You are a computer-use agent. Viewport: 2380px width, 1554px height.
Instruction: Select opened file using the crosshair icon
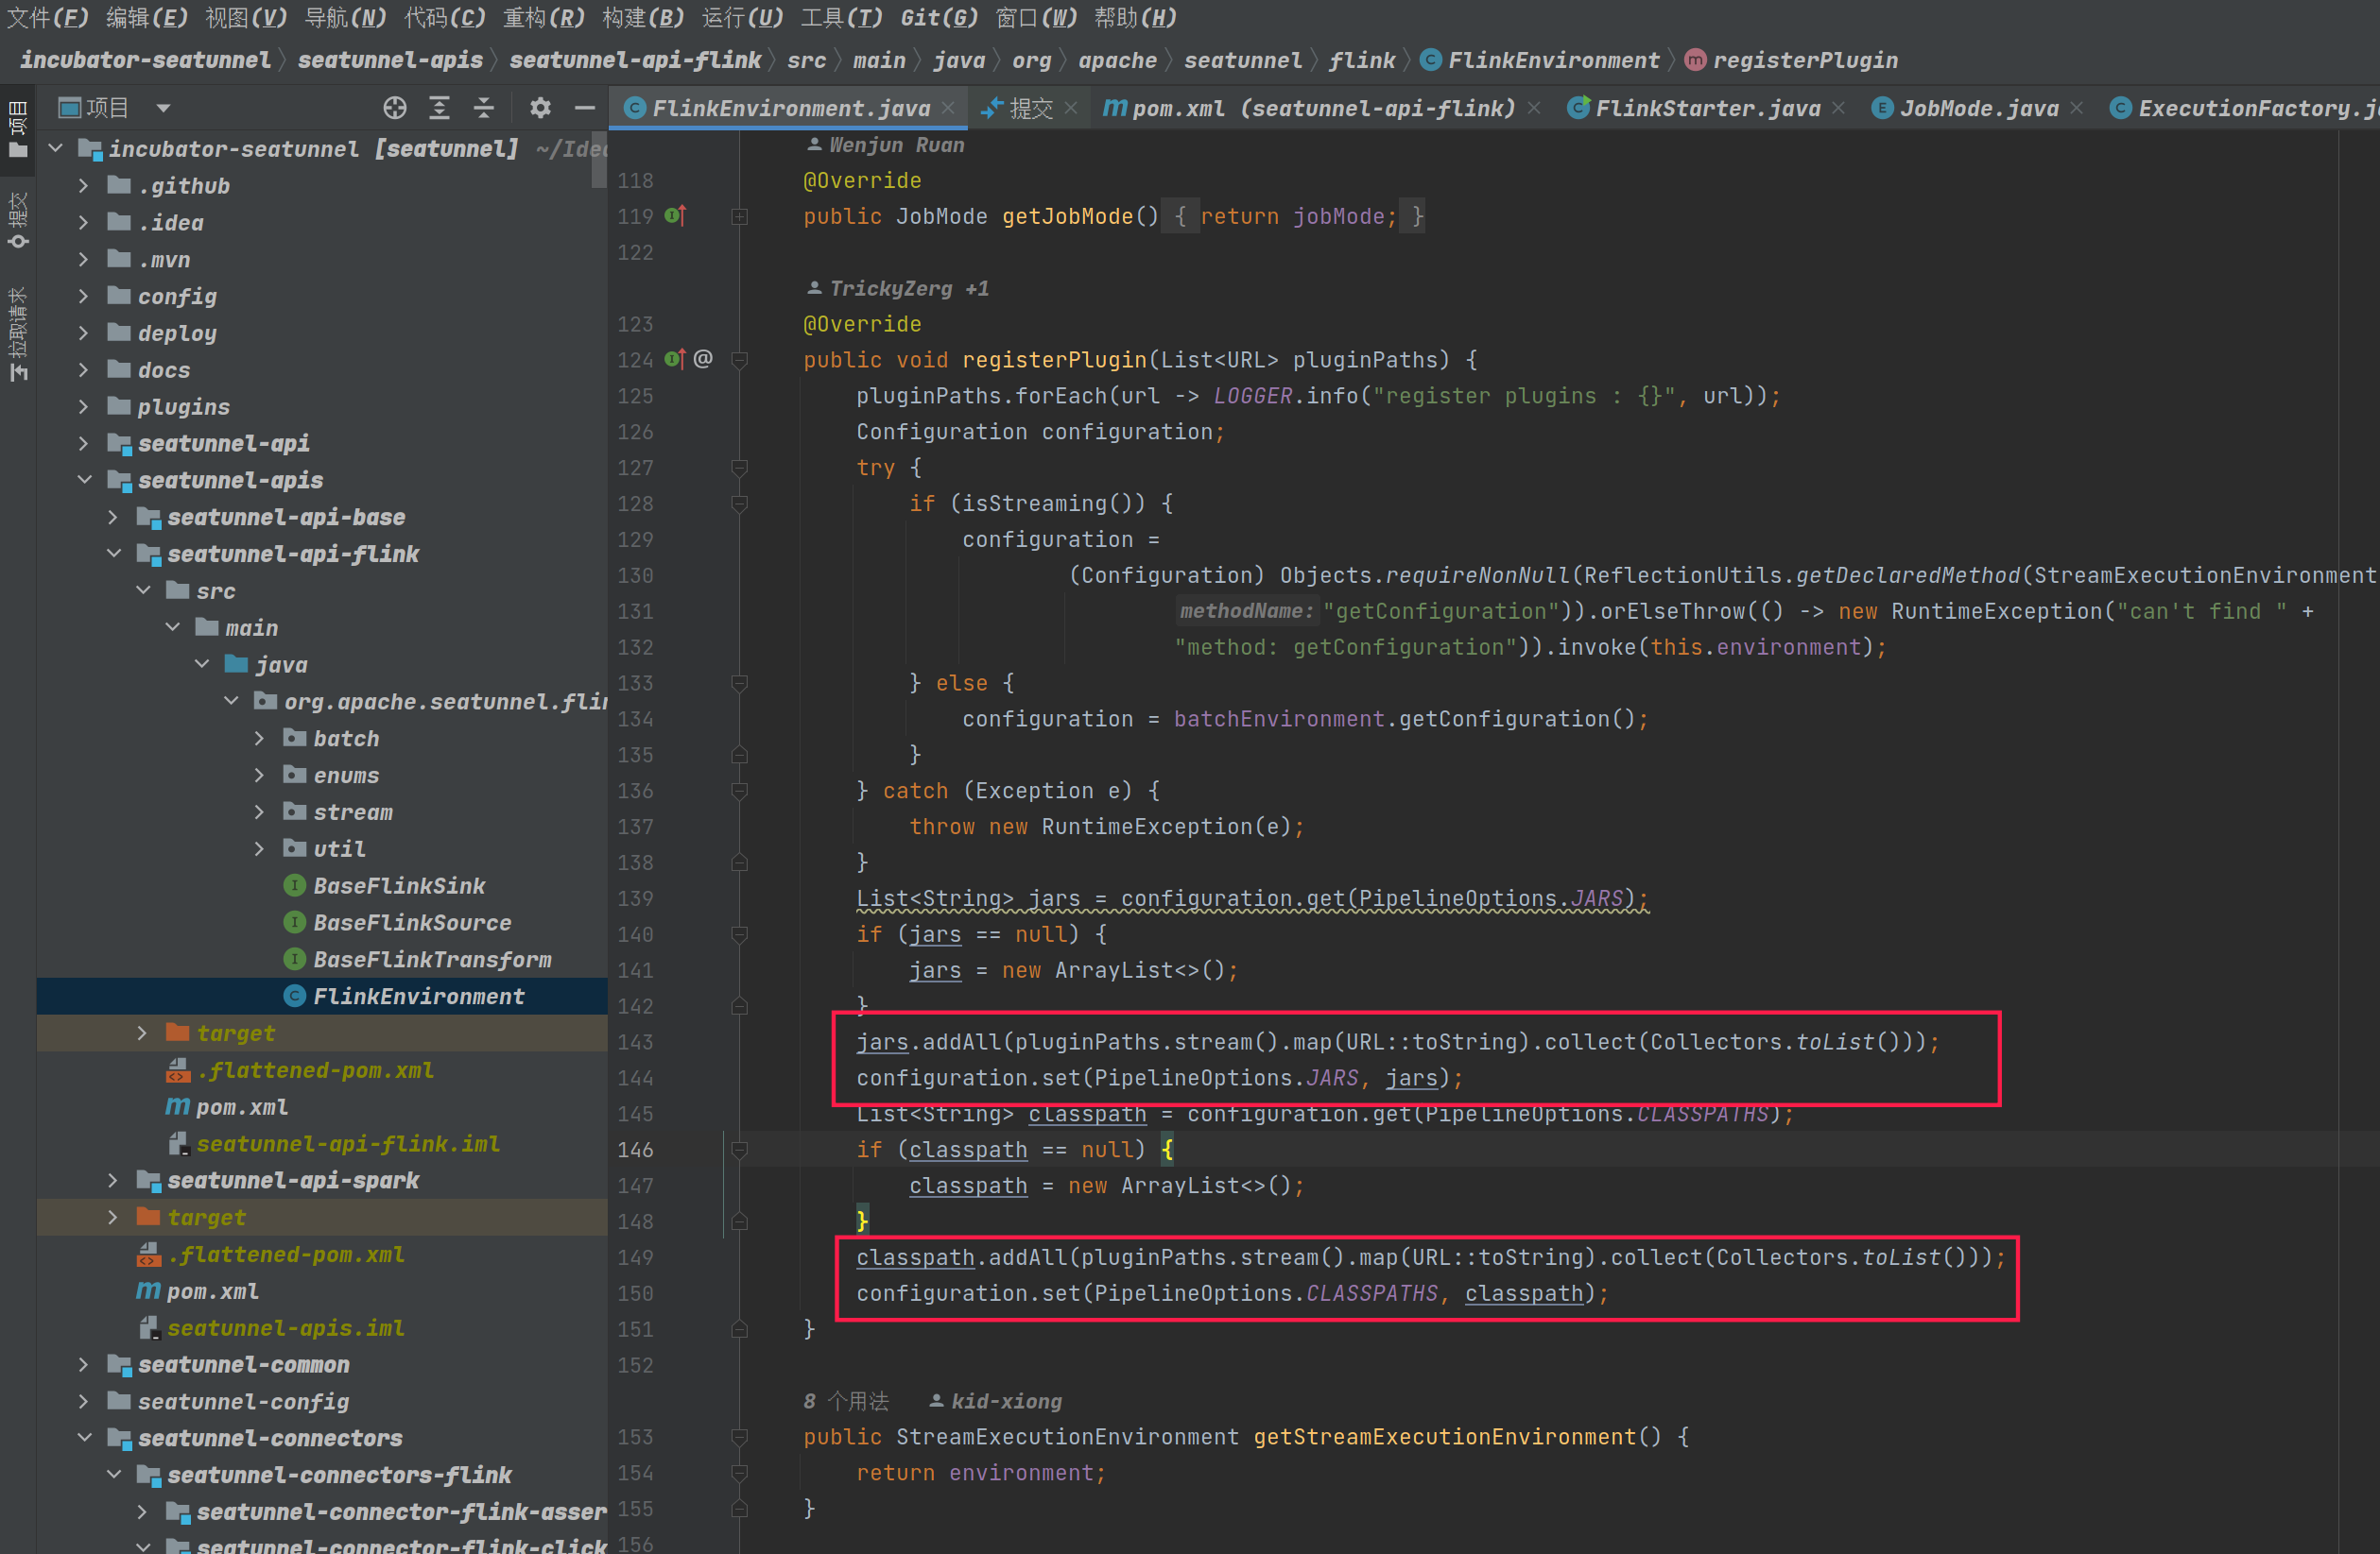[x=396, y=108]
